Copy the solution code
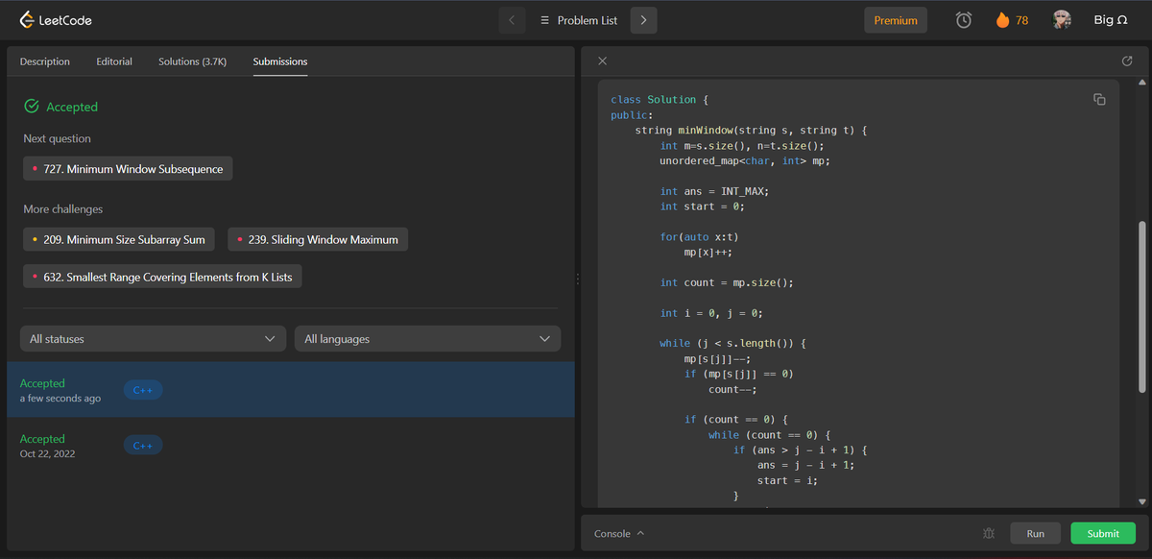 (1100, 100)
